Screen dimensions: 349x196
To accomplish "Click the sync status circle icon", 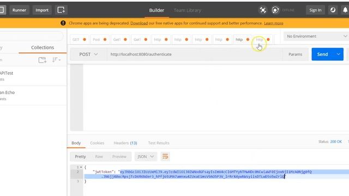I will (x=275, y=10).
